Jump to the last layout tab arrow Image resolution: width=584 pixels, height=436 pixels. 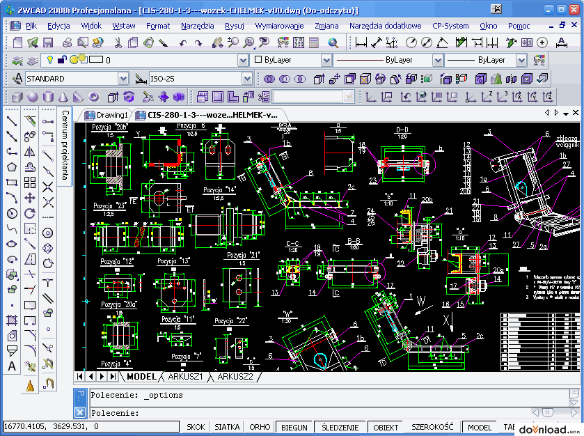coord(113,376)
